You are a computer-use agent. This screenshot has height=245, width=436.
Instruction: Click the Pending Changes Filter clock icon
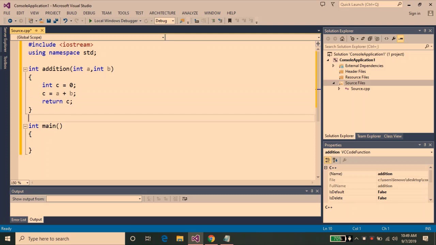353,39
